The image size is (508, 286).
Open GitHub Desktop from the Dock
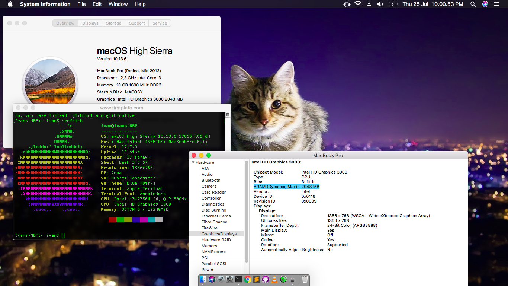click(x=265, y=279)
